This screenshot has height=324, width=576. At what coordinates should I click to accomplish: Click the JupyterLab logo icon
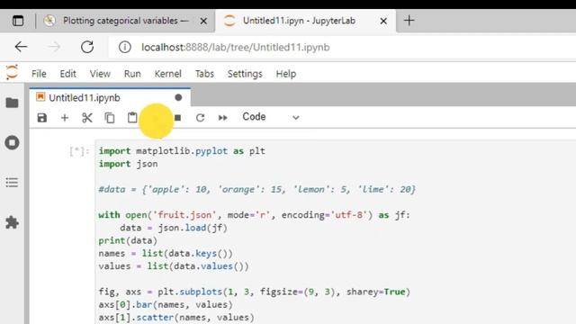[x=12, y=72]
